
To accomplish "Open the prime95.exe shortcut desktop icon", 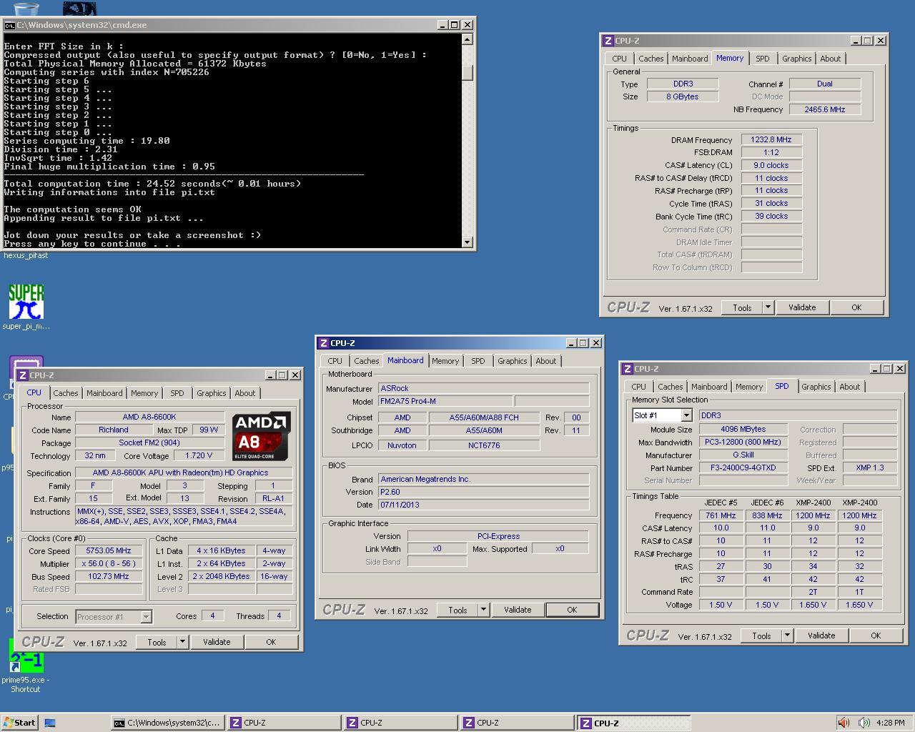I will [26, 666].
